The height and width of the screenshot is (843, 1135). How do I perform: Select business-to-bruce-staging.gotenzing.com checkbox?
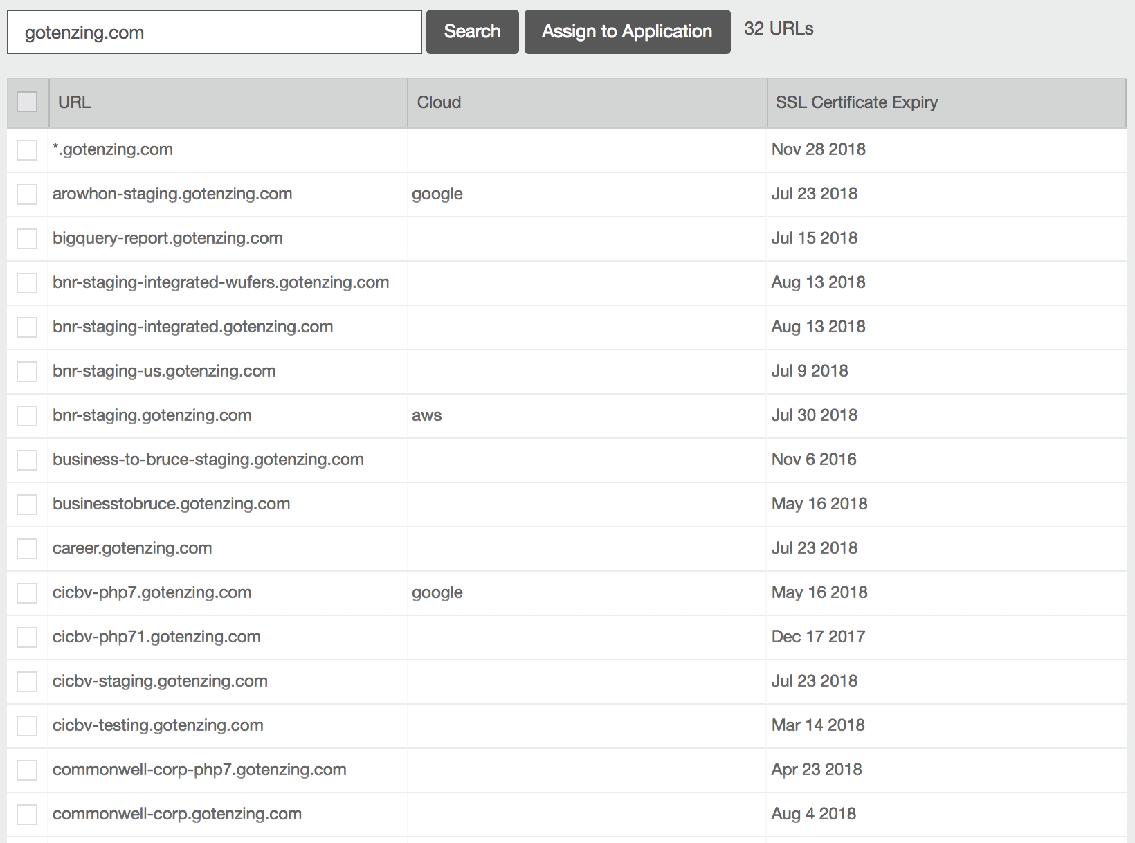[x=27, y=460]
